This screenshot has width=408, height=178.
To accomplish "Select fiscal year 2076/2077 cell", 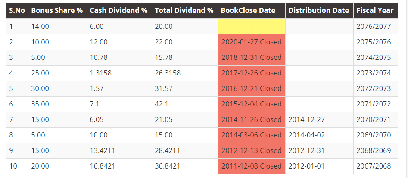I will click(374, 26).
